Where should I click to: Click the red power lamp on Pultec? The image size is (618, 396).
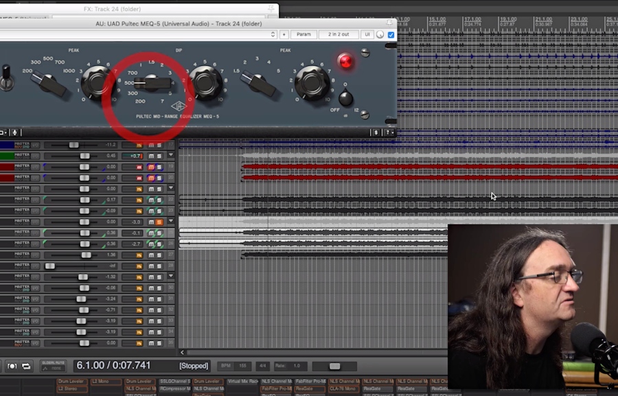[x=345, y=61]
